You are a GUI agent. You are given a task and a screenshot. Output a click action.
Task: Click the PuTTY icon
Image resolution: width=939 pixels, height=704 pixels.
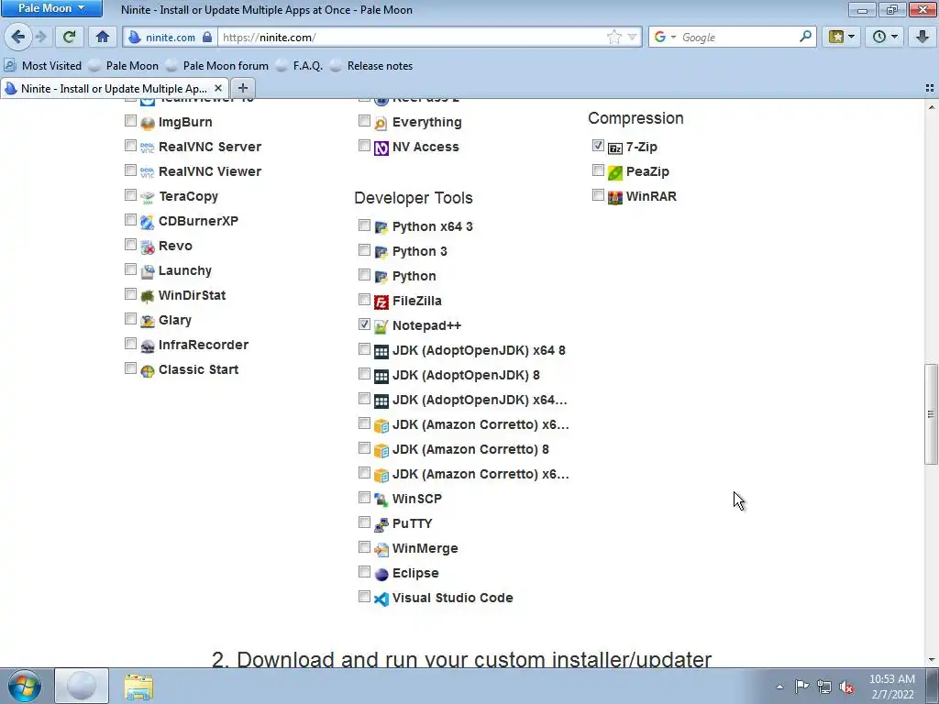pos(381,524)
